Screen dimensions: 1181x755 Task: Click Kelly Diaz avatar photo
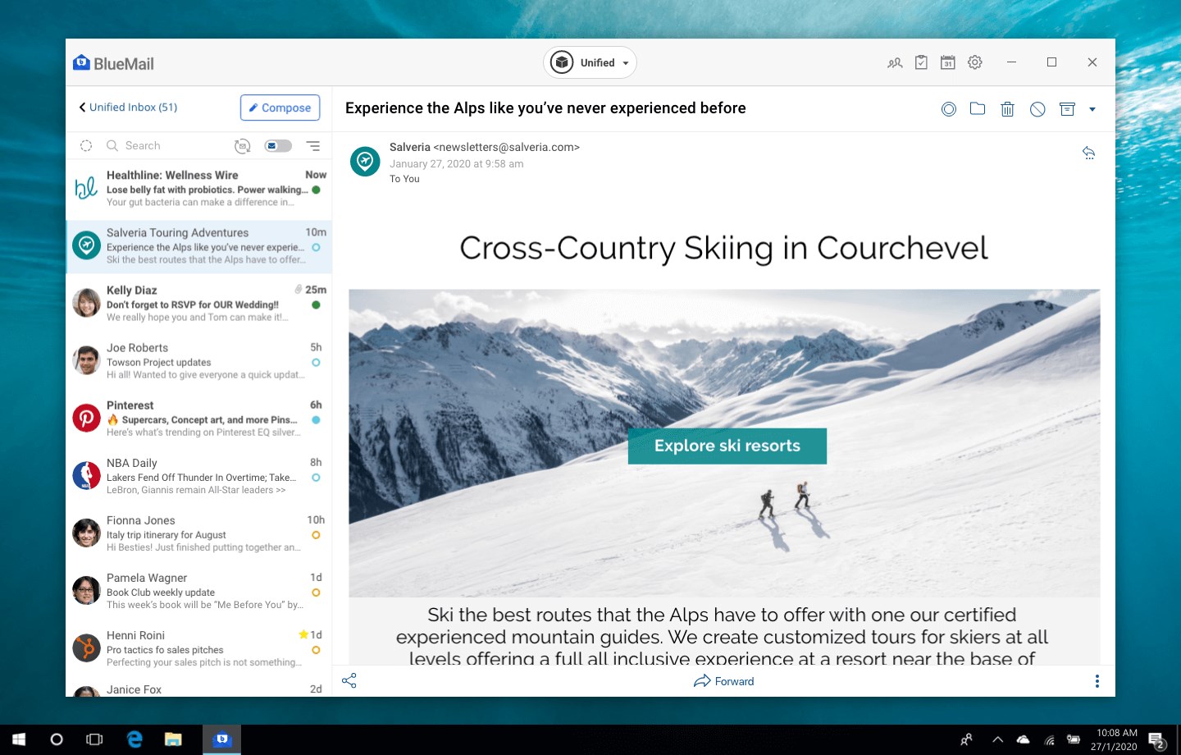(86, 303)
